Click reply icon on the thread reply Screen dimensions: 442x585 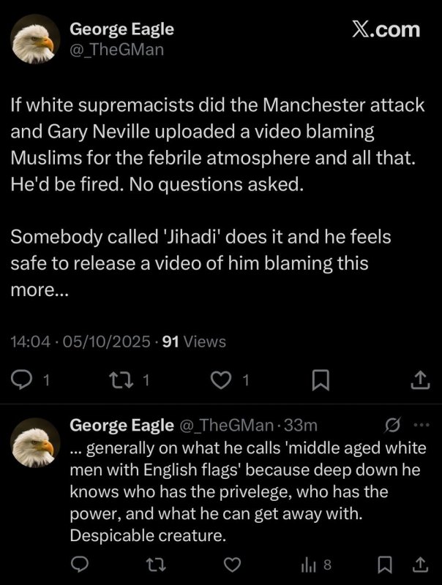(83, 563)
